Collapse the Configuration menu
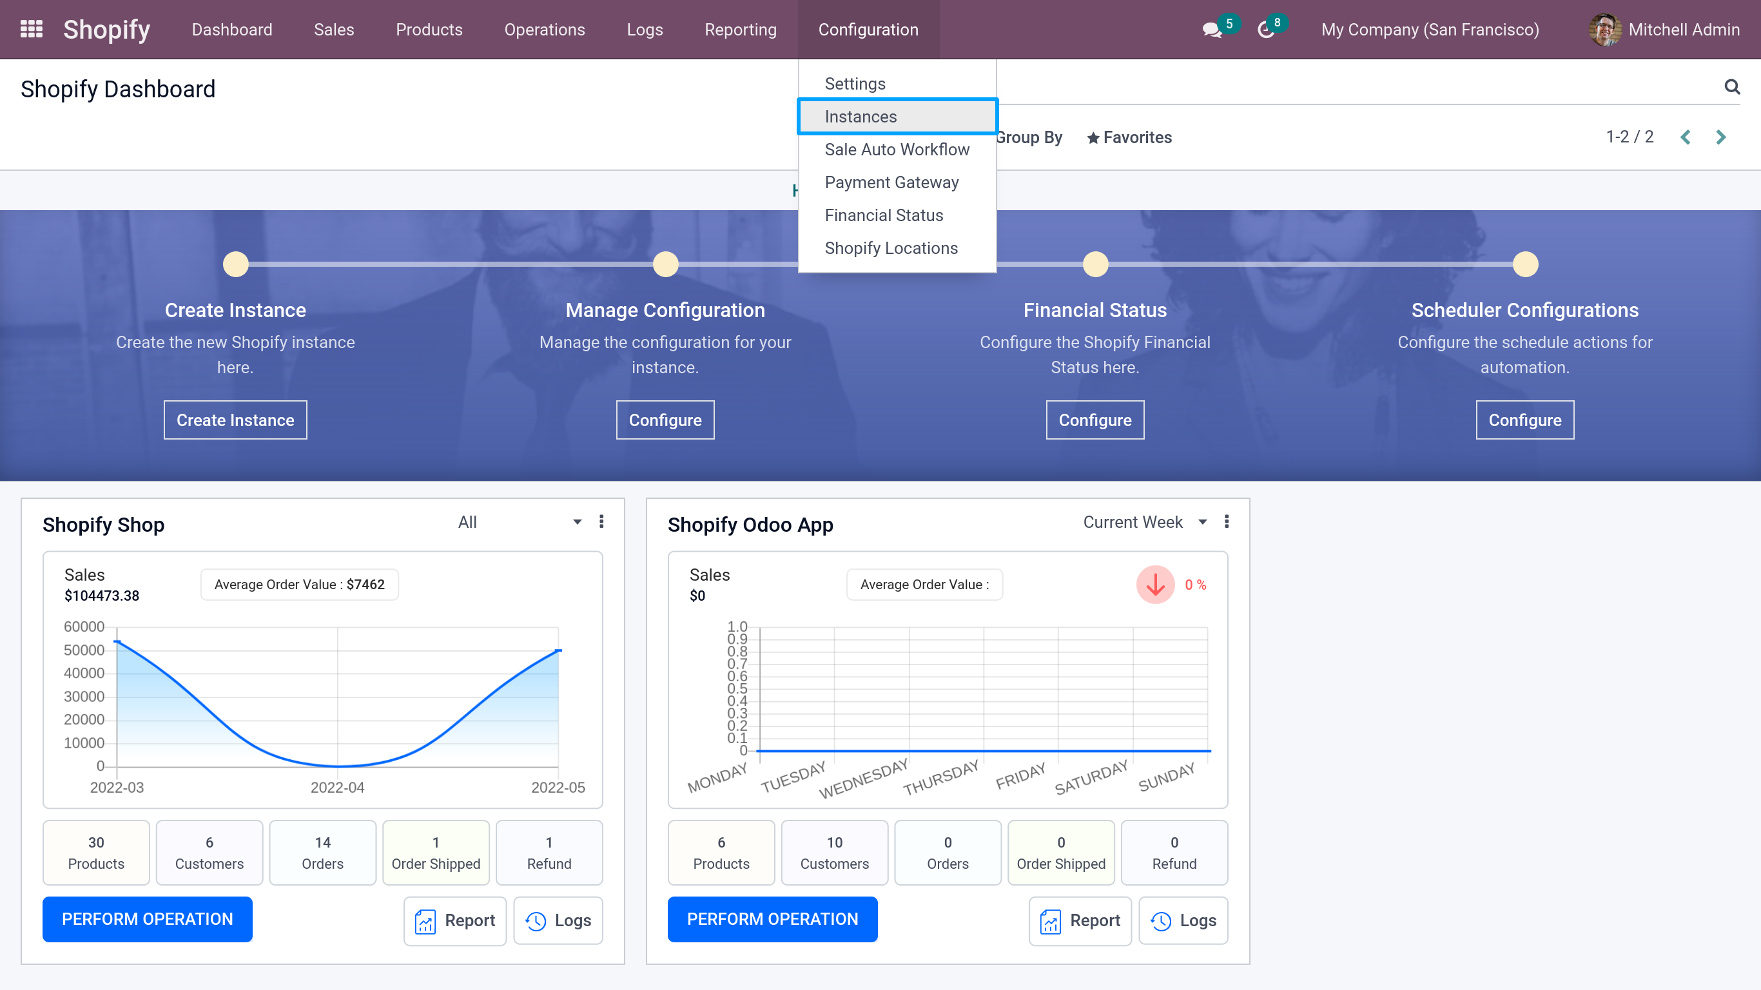1761x990 pixels. 868,30
